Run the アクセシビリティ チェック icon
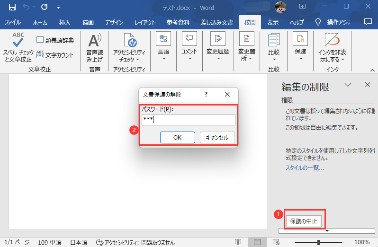Image resolution: width=378 pixels, height=247 pixels. point(130,40)
